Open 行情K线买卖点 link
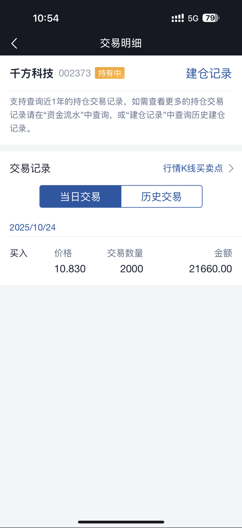Viewport: 242px width, 528px height. (x=193, y=168)
